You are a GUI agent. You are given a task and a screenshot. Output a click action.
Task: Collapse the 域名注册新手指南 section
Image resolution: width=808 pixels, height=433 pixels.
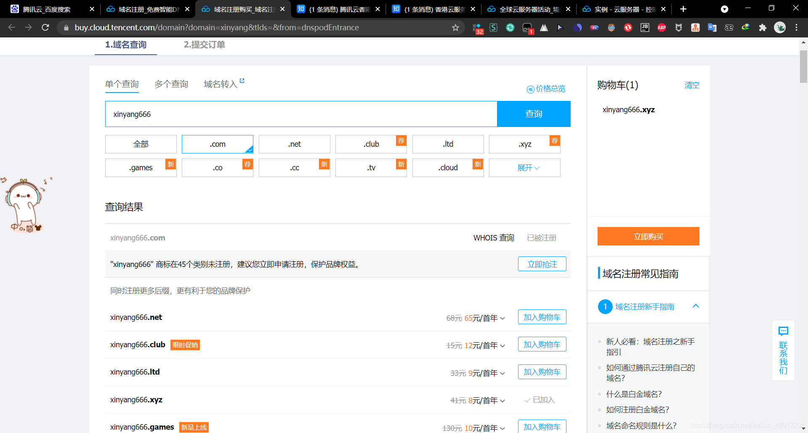[x=696, y=306]
